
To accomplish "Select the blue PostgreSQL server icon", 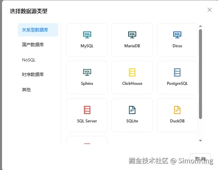I will click(x=177, y=72).
